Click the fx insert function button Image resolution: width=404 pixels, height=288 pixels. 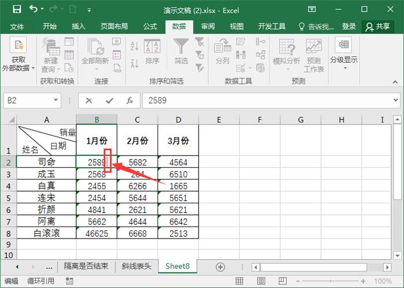point(130,101)
